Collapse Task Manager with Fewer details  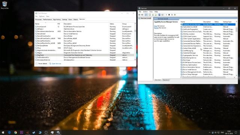(x=41, y=63)
